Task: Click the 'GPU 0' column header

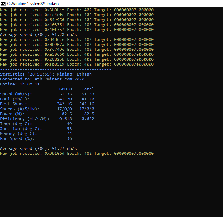Action: [66, 89]
